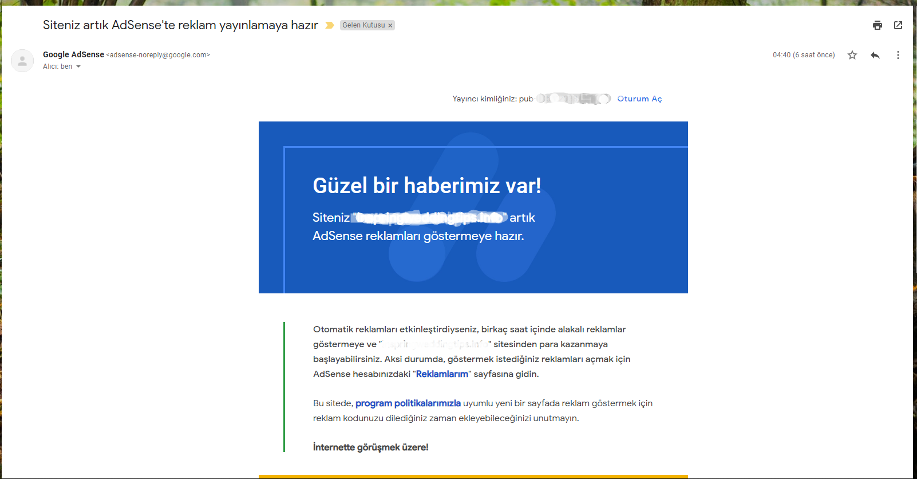Click the yellow importance marker

click(x=330, y=25)
